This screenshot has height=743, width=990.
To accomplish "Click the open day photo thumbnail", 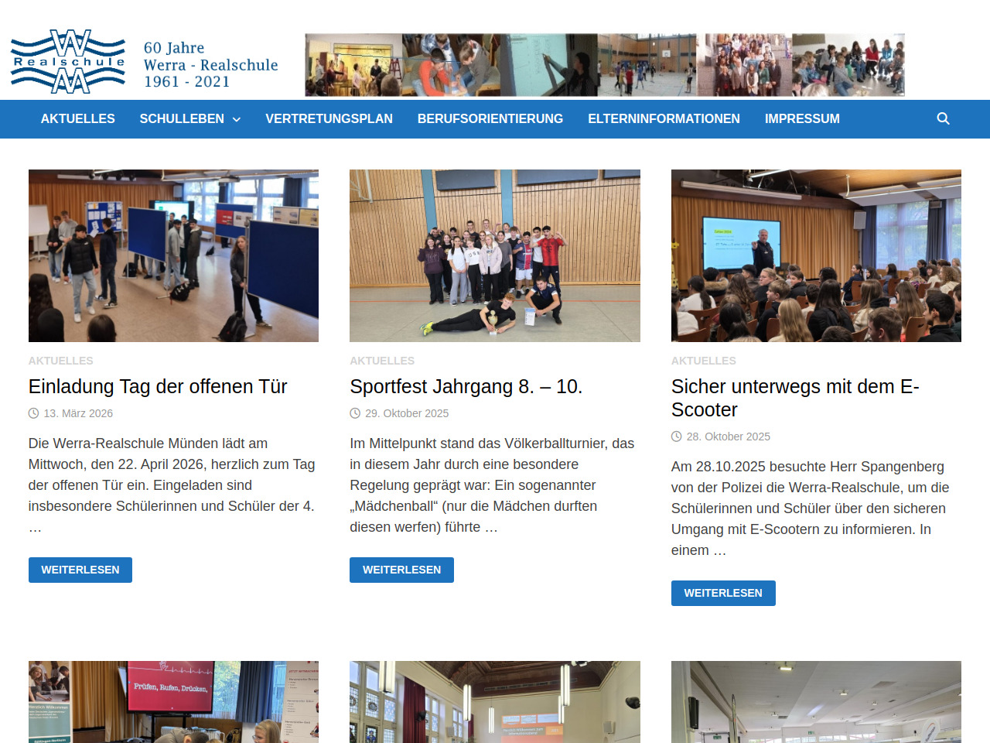I will [x=173, y=255].
